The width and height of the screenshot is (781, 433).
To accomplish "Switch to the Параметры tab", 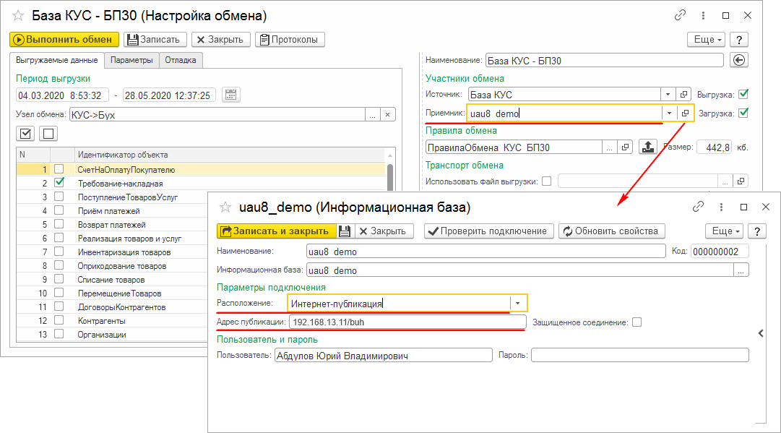I will click(131, 60).
